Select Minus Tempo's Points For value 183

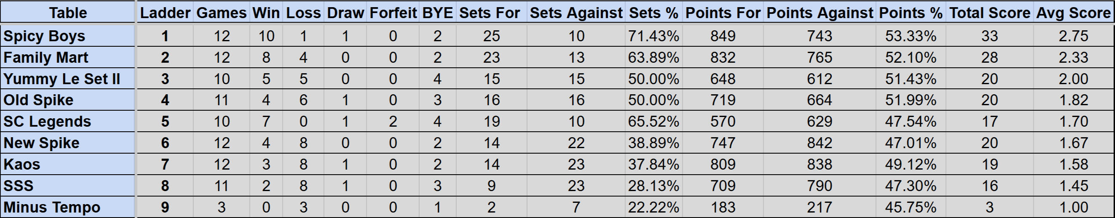tap(723, 207)
